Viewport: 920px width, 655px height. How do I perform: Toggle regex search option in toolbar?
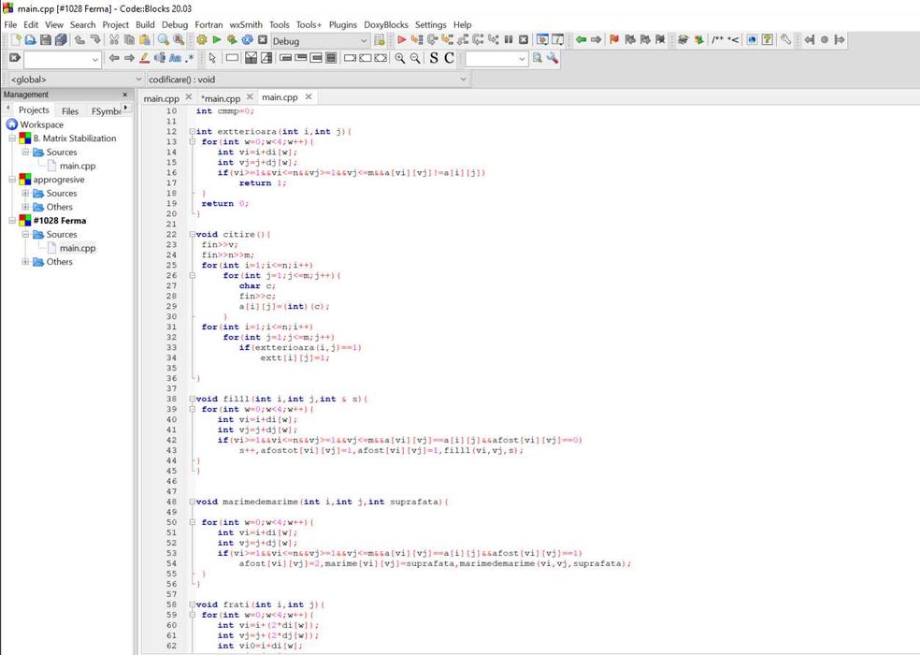190,58
